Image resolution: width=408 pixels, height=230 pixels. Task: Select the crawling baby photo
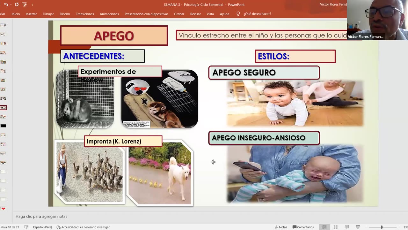[x=295, y=103]
